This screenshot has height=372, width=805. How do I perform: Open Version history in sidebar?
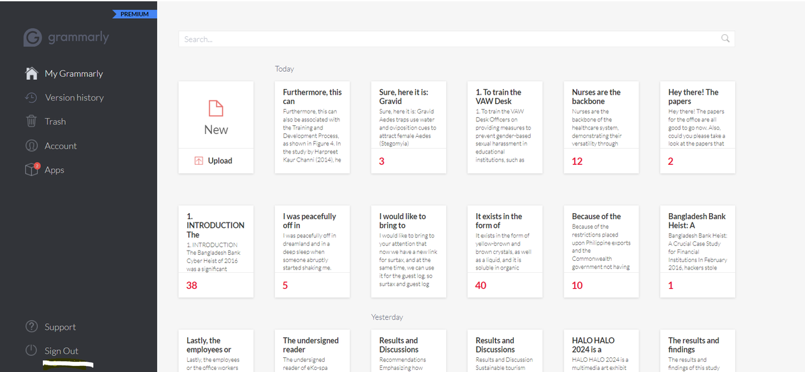(x=74, y=97)
